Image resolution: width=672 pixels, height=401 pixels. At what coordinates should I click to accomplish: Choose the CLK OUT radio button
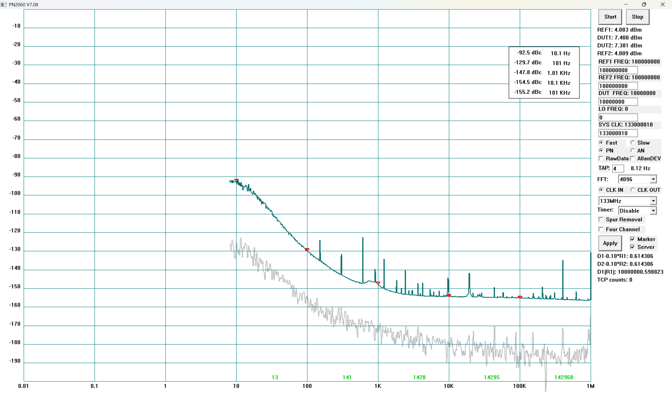pos(633,190)
